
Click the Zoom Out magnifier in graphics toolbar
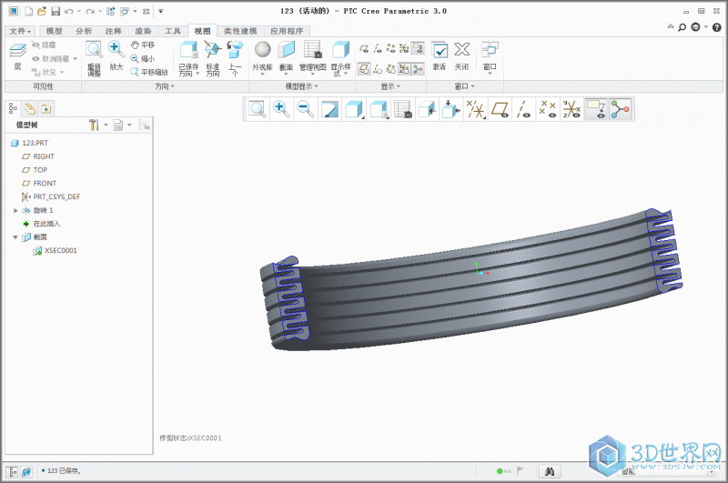(305, 109)
